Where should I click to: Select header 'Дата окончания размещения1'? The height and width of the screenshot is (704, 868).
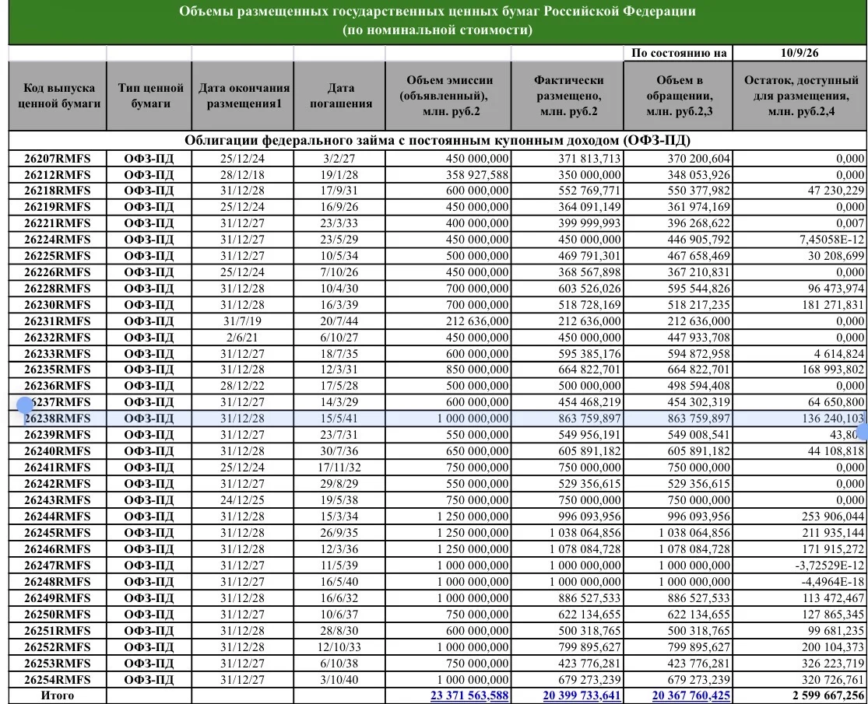[243, 96]
